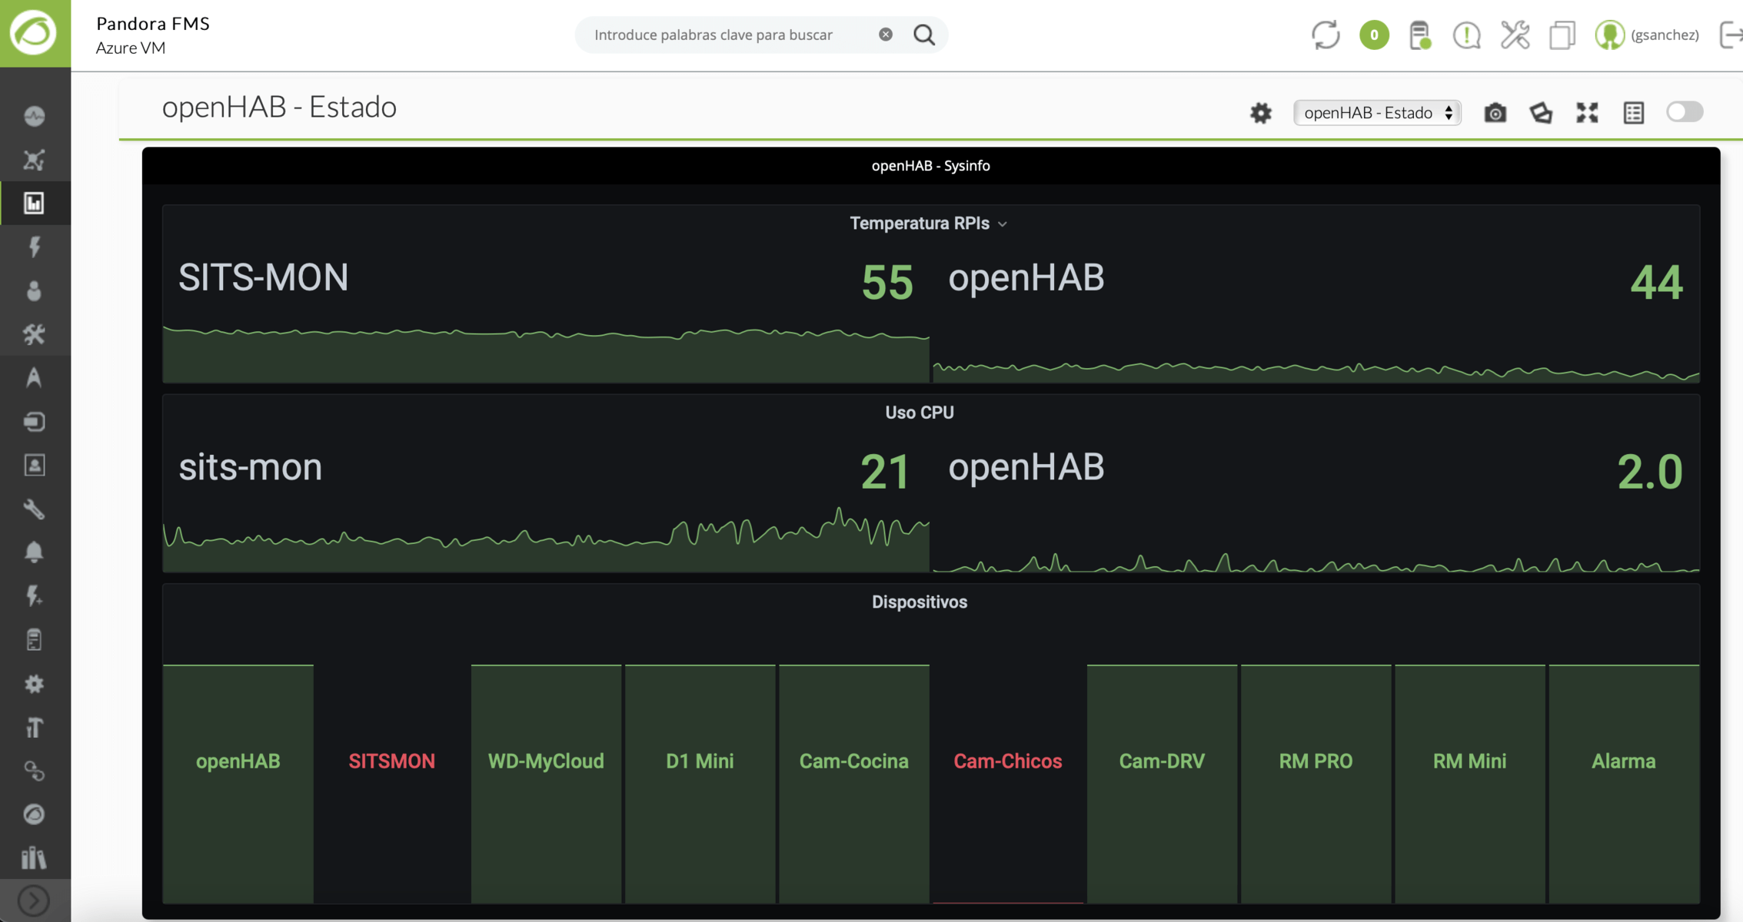The image size is (1743, 922).
Task: Open the Monitoring menu (pulse icon) in sidebar
Action: coord(34,116)
